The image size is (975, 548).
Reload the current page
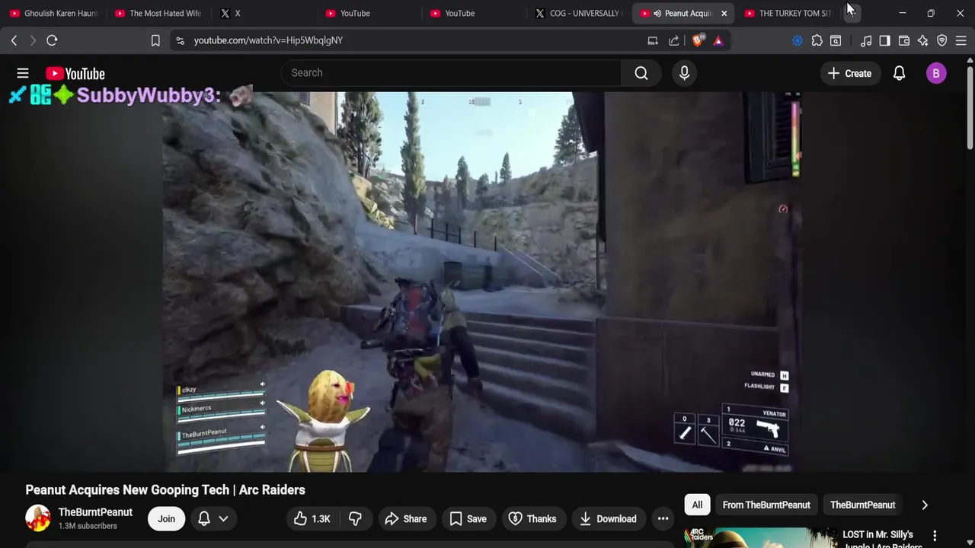(x=52, y=40)
